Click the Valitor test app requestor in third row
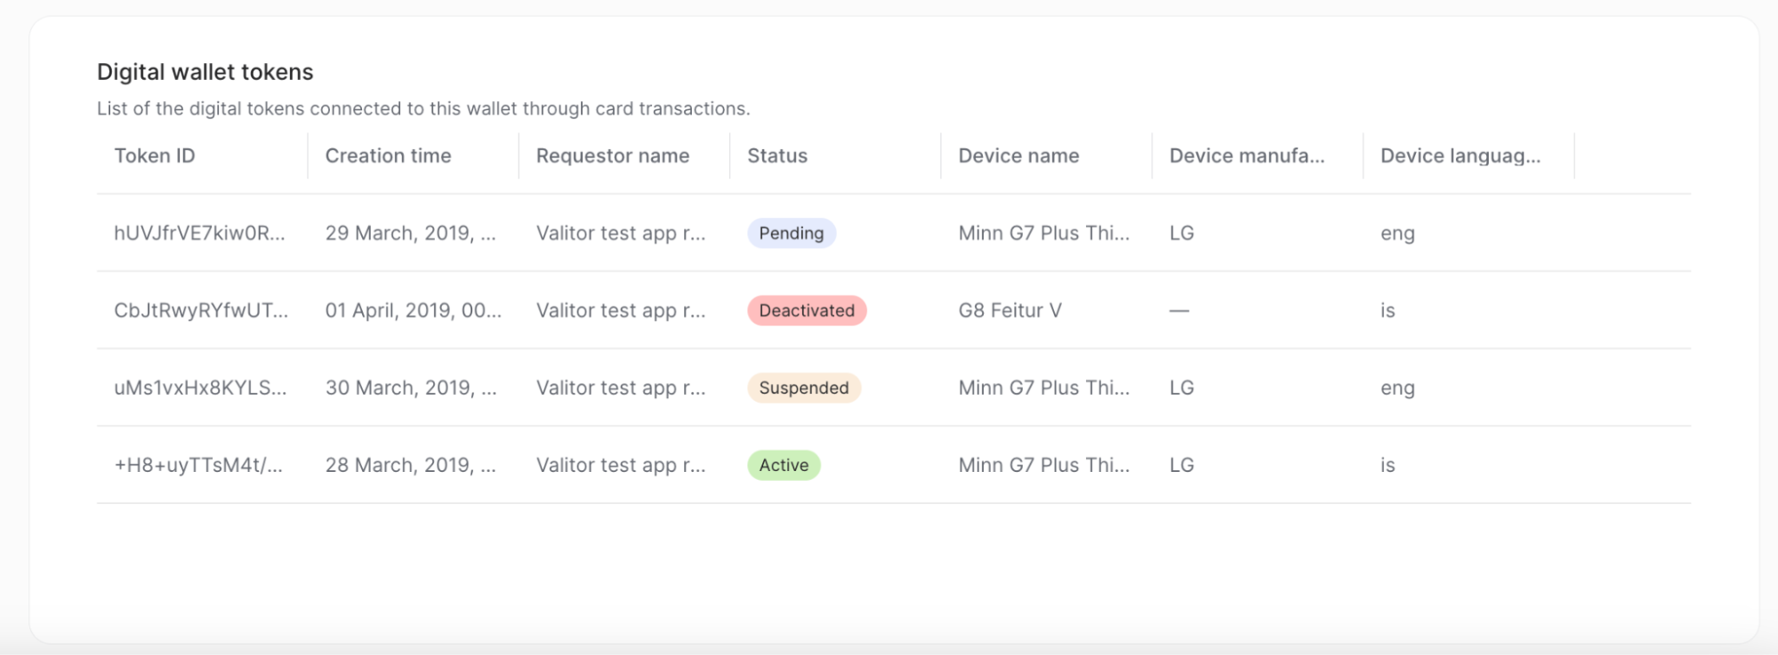This screenshot has width=1778, height=655. [621, 387]
